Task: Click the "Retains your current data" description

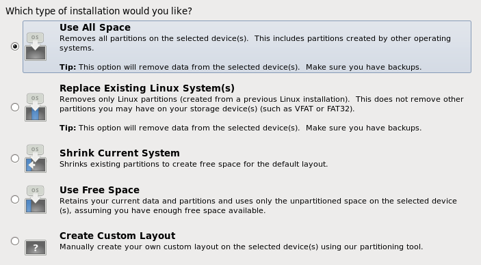Action: pos(259,206)
